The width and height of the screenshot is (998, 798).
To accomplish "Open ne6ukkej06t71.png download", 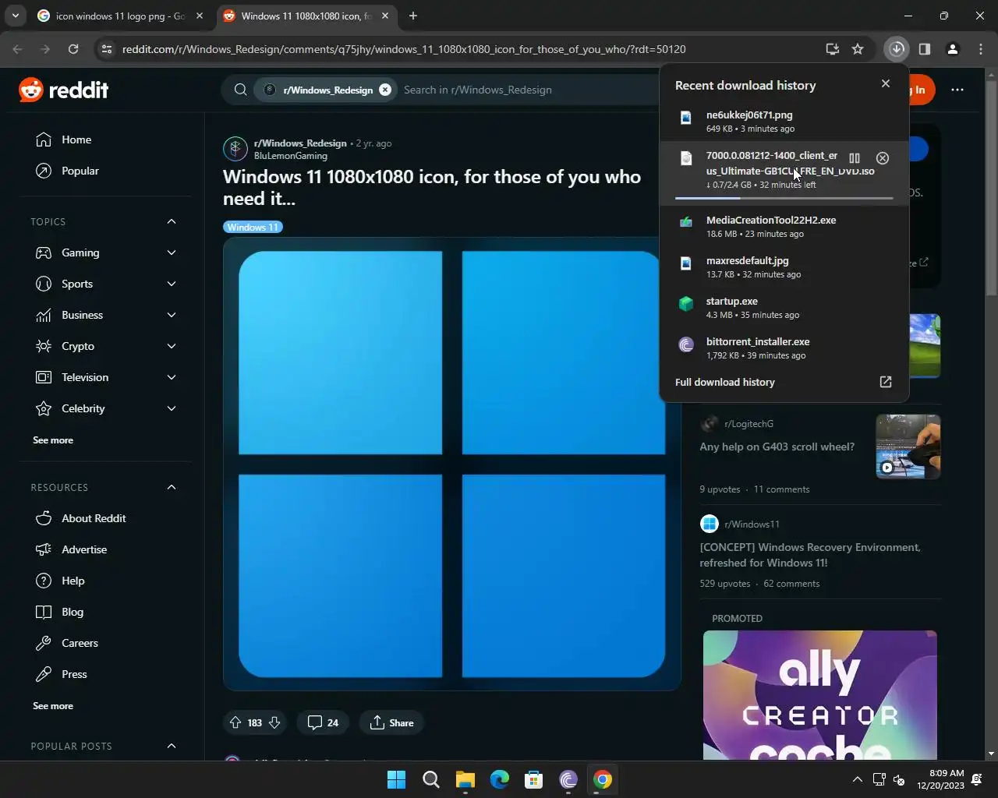I will [x=784, y=121].
